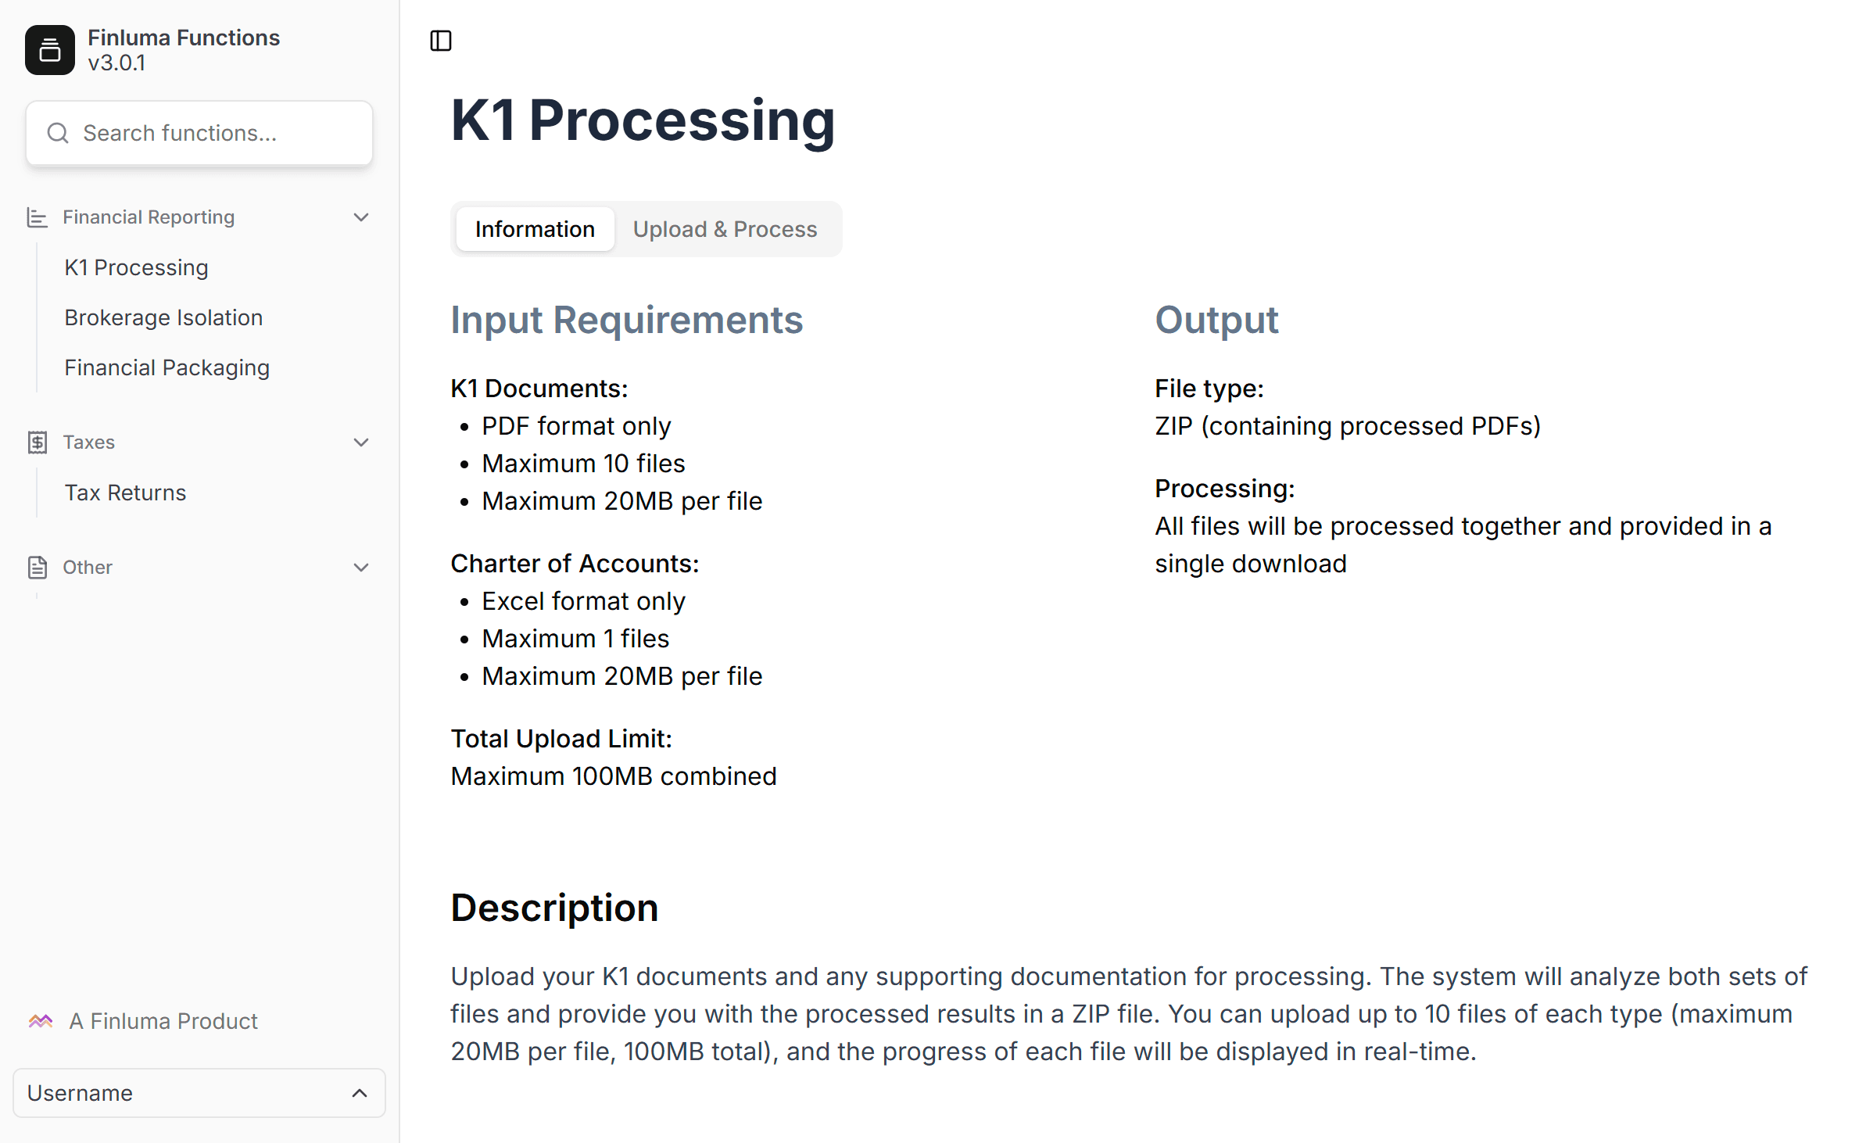The width and height of the screenshot is (1859, 1143).
Task: Click the Taxes section icon
Action: pos(38,442)
